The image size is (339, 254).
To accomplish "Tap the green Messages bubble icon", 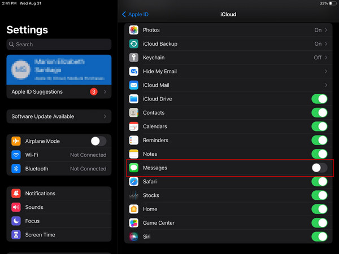I will tap(133, 168).
